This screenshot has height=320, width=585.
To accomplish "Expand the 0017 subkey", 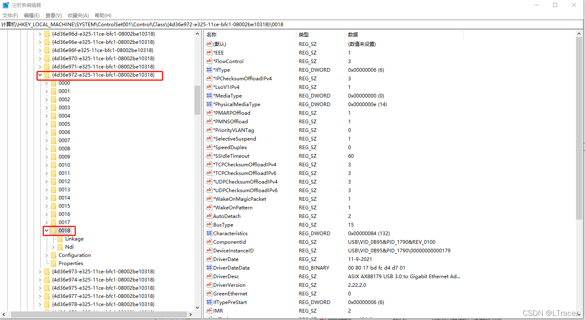I will tap(46, 222).
